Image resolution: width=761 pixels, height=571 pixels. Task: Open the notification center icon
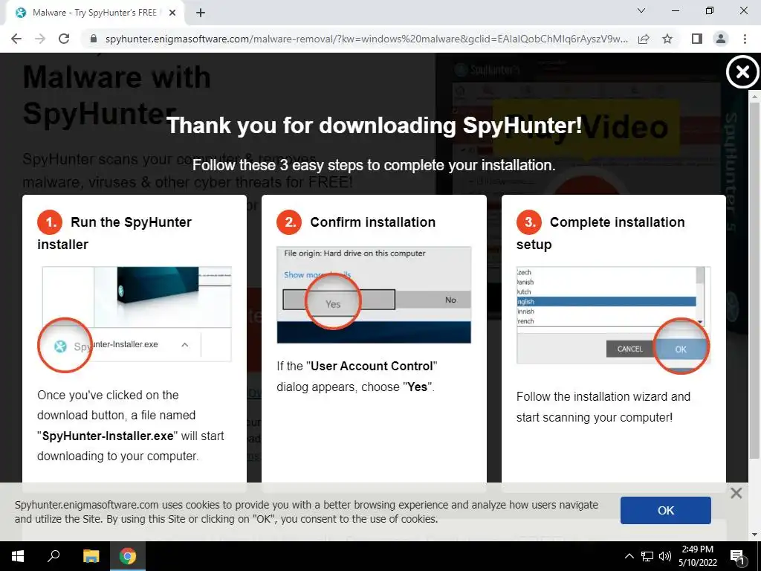pos(737,557)
